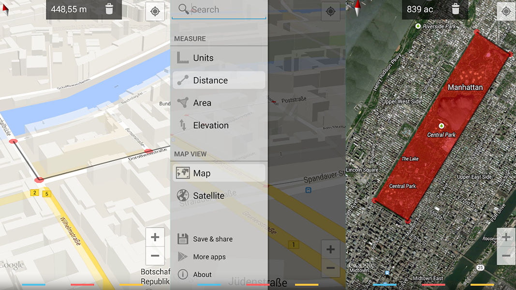This screenshot has width=516, height=290.
Task: Open Save & share
Action: 205,239
